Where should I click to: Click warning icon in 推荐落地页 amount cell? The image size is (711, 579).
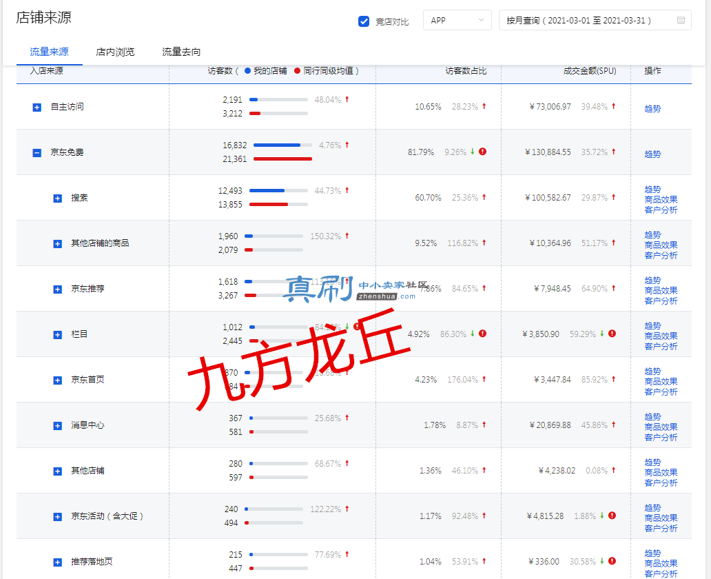point(612,561)
